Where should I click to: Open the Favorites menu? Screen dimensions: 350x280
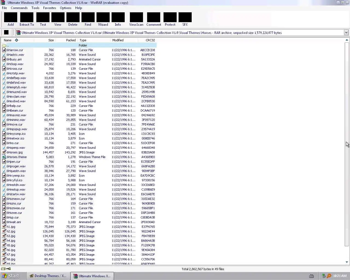tap(49, 8)
